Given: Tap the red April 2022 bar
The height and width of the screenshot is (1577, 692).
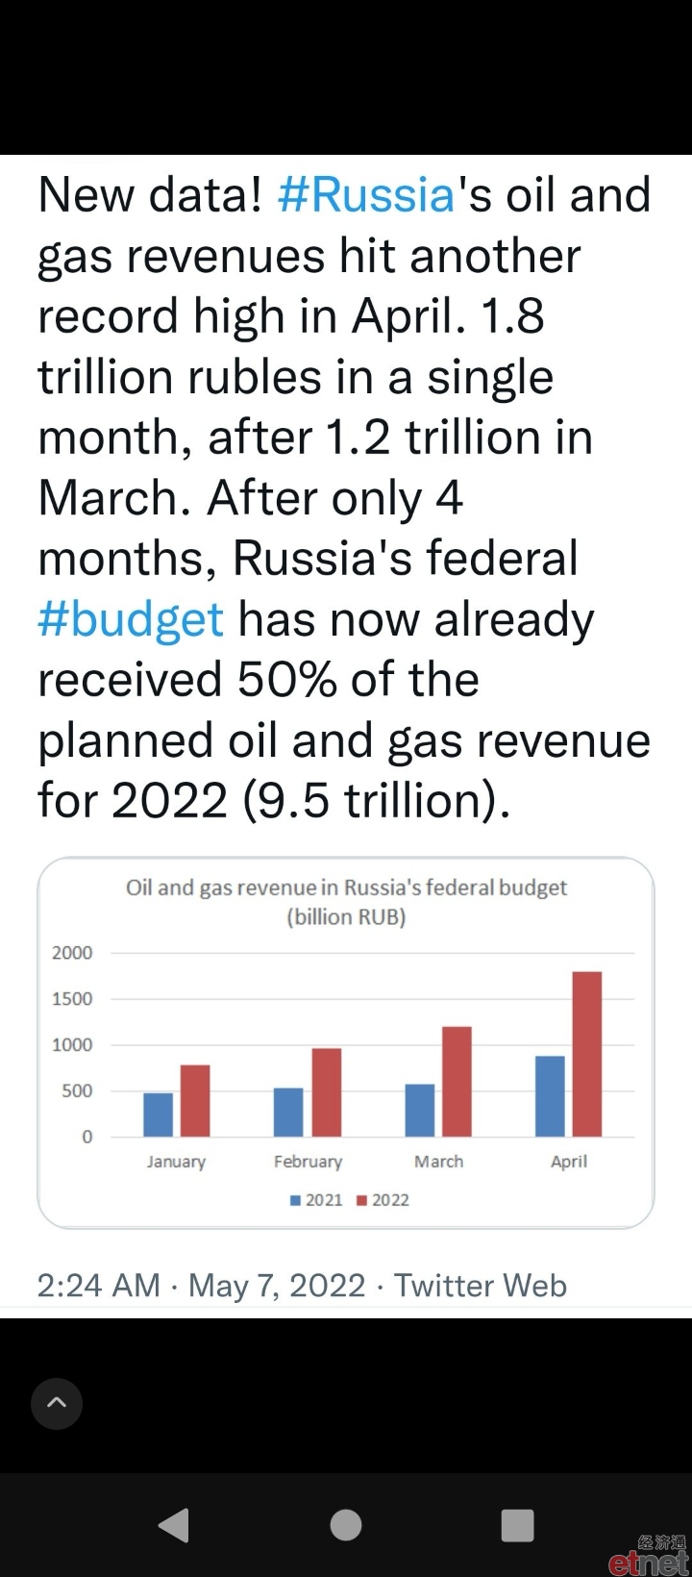Looking at the screenshot, I should 587,1054.
